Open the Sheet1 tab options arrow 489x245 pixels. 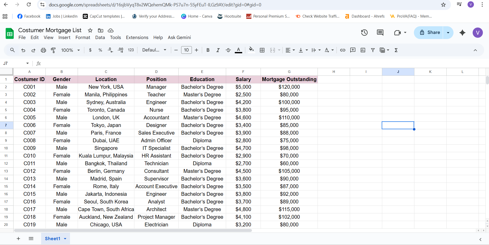65,239
